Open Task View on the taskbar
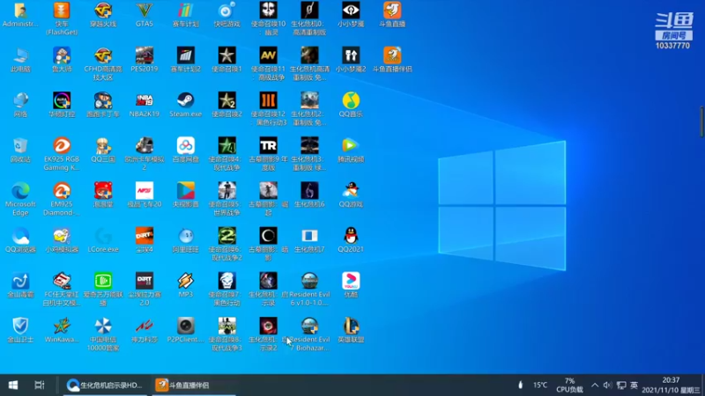The height and width of the screenshot is (396, 705). pyautogui.click(x=40, y=385)
